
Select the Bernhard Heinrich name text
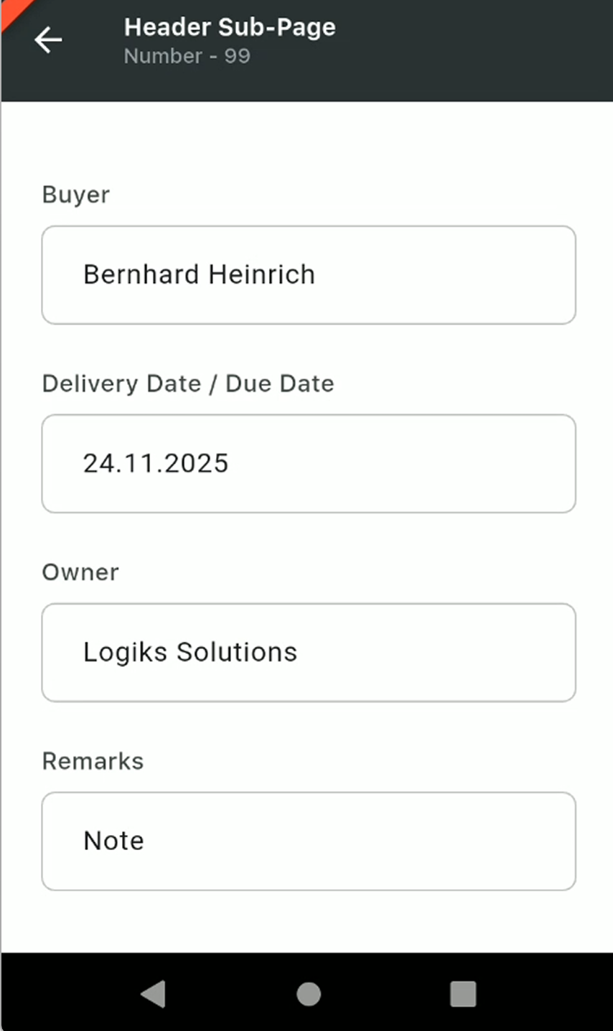pyautogui.click(x=199, y=274)
